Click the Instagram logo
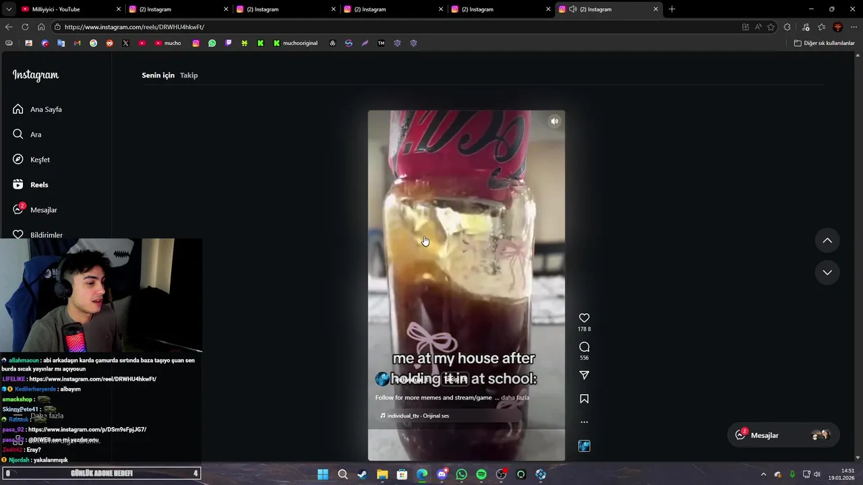Screen dimensions: 863x485 coord(36,75)
